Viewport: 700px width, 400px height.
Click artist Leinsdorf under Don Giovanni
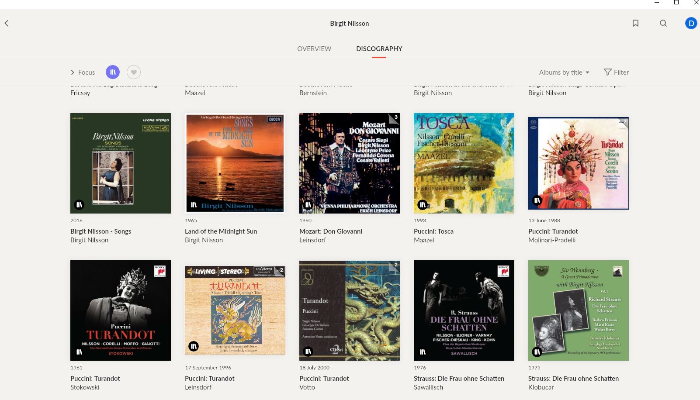[x=312, y=240]
